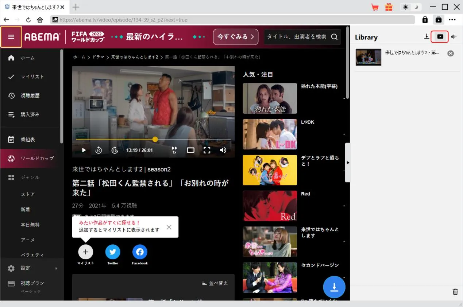Toggle light/dark theme switch
463x307 pixels.
tap(410, 7)
